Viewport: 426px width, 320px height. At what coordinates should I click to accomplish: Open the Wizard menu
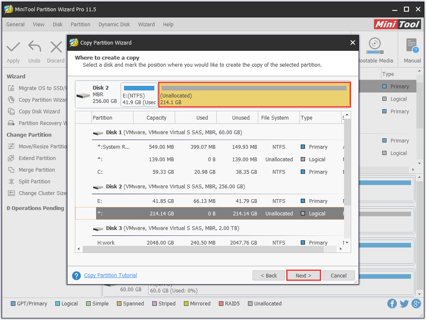[146, 25]
